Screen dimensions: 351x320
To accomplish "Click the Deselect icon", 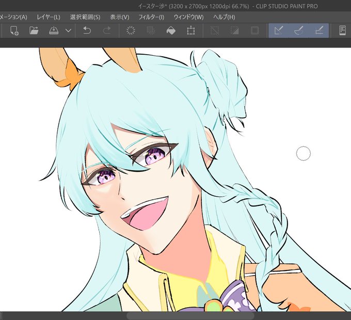I will pos(215,30).
